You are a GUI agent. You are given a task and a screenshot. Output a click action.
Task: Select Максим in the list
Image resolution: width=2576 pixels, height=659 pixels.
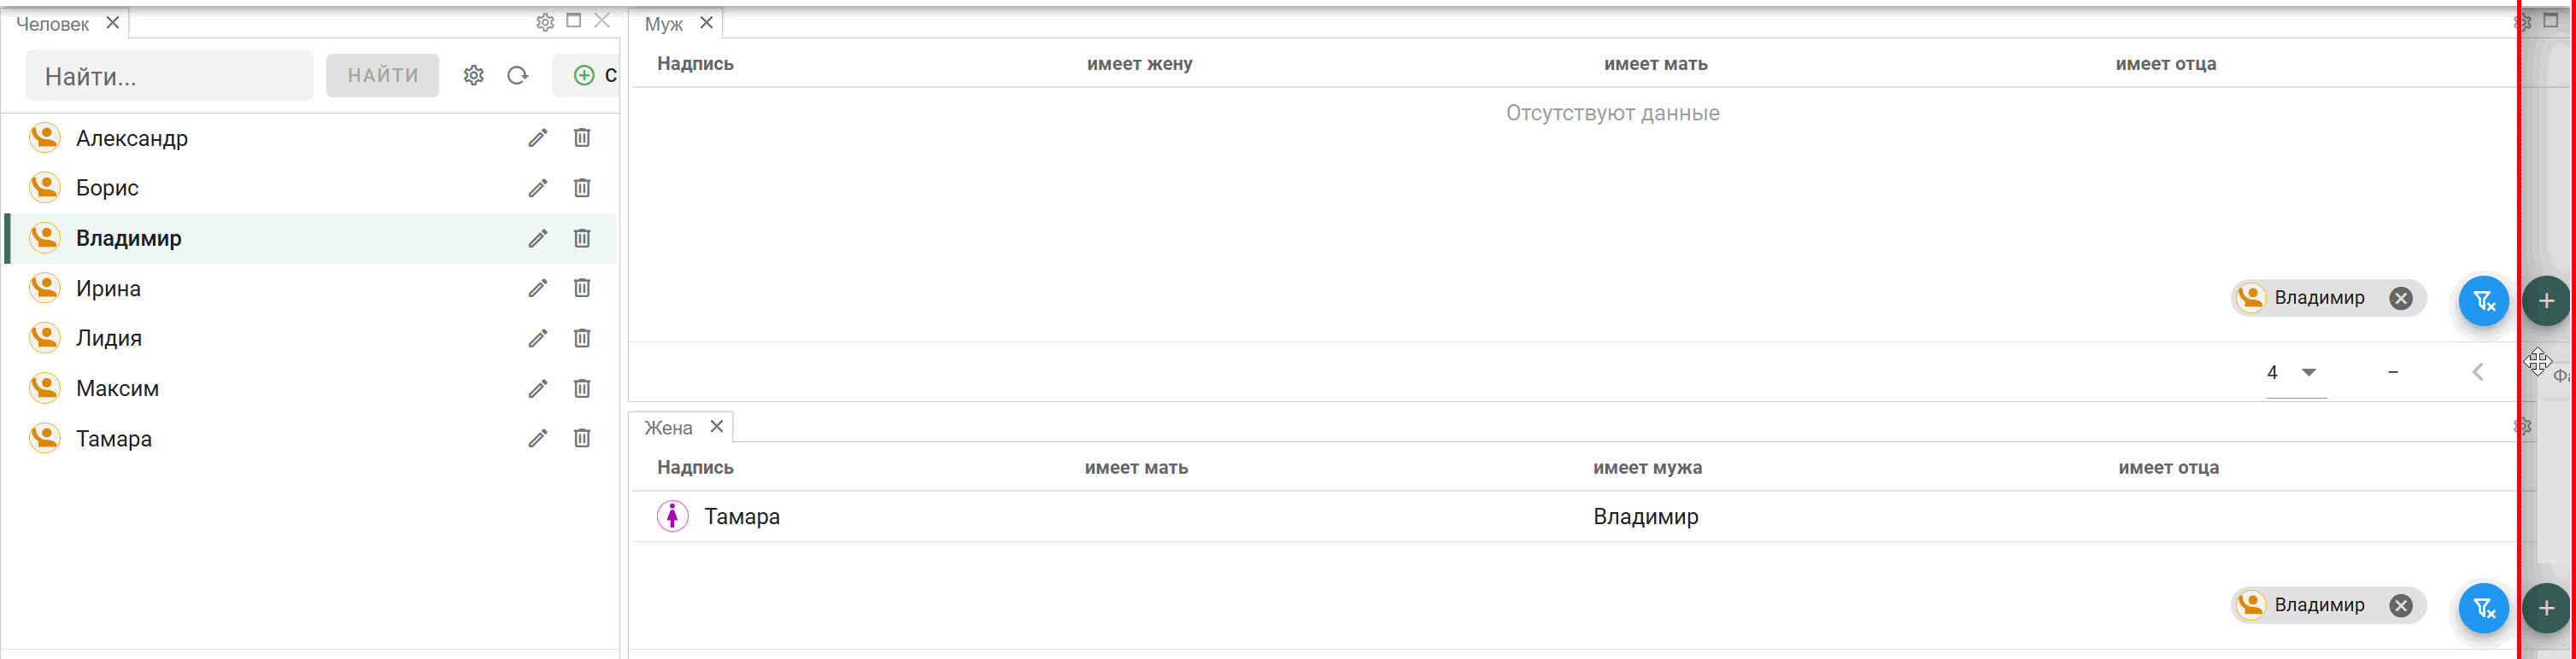pos(310,388)
